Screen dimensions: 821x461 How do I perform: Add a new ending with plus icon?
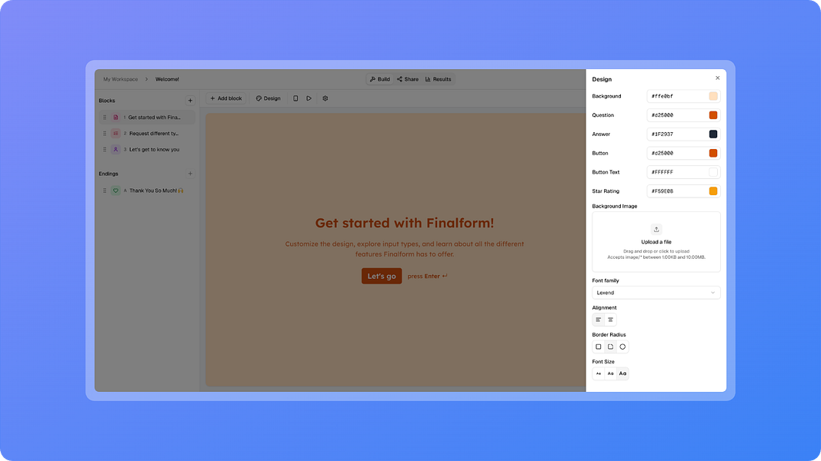[x=190, y=174]
